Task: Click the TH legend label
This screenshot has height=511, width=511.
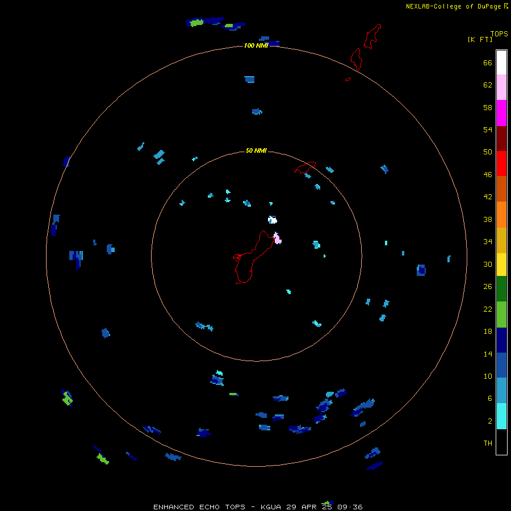Action: pos(488,443)
